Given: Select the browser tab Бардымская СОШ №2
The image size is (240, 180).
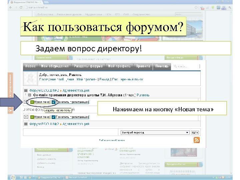Looking at the screenshot, I should (x=26, y=2).
